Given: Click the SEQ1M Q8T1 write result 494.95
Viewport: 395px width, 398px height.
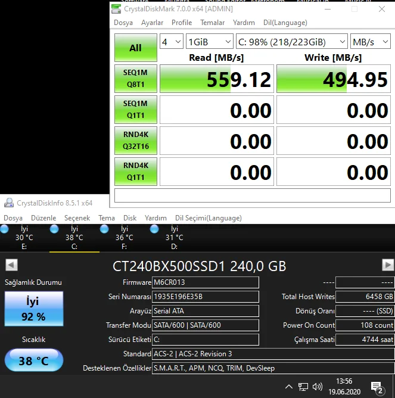Looking at the screenshot, I should pyautogui.click(x=333, y=79).
